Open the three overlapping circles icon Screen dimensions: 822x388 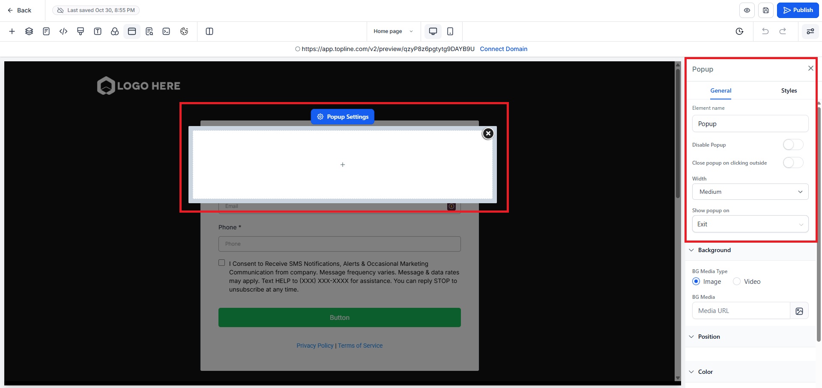115,31
